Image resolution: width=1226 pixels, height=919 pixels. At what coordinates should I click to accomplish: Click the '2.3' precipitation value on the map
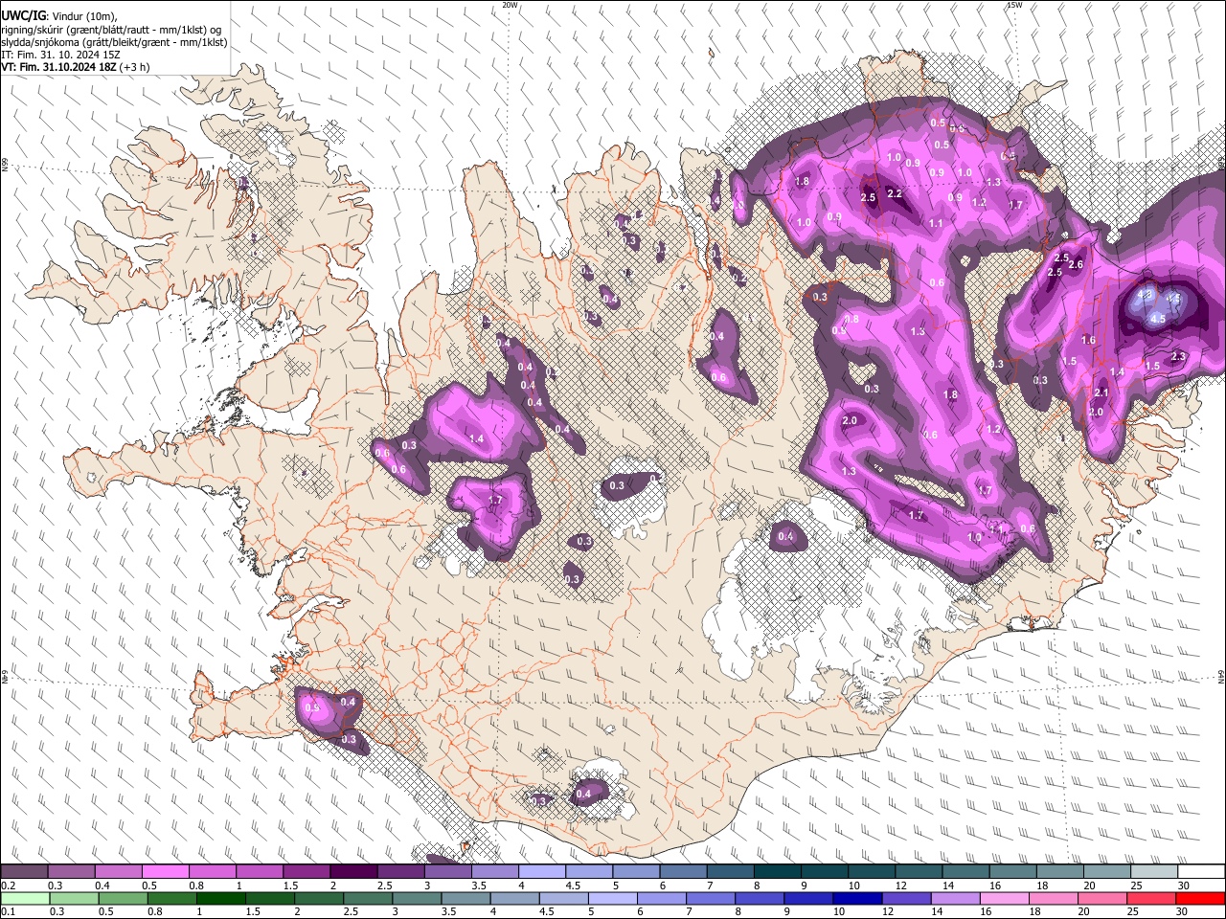pos(1178,356)
